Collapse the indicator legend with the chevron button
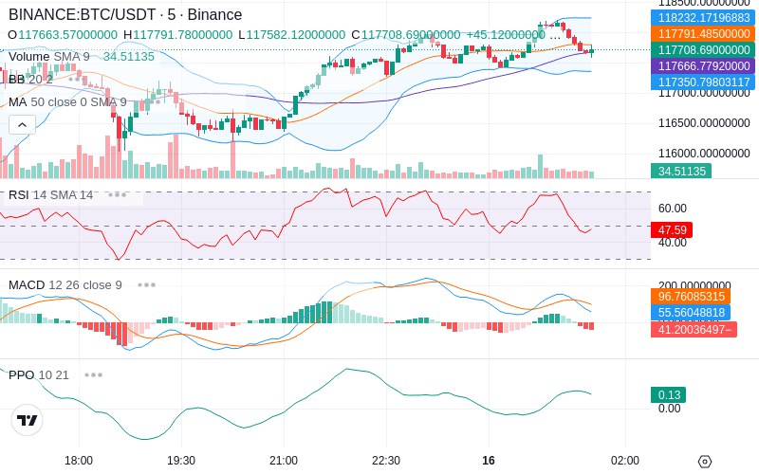This screenshot has height=474, width=759. 22,125
